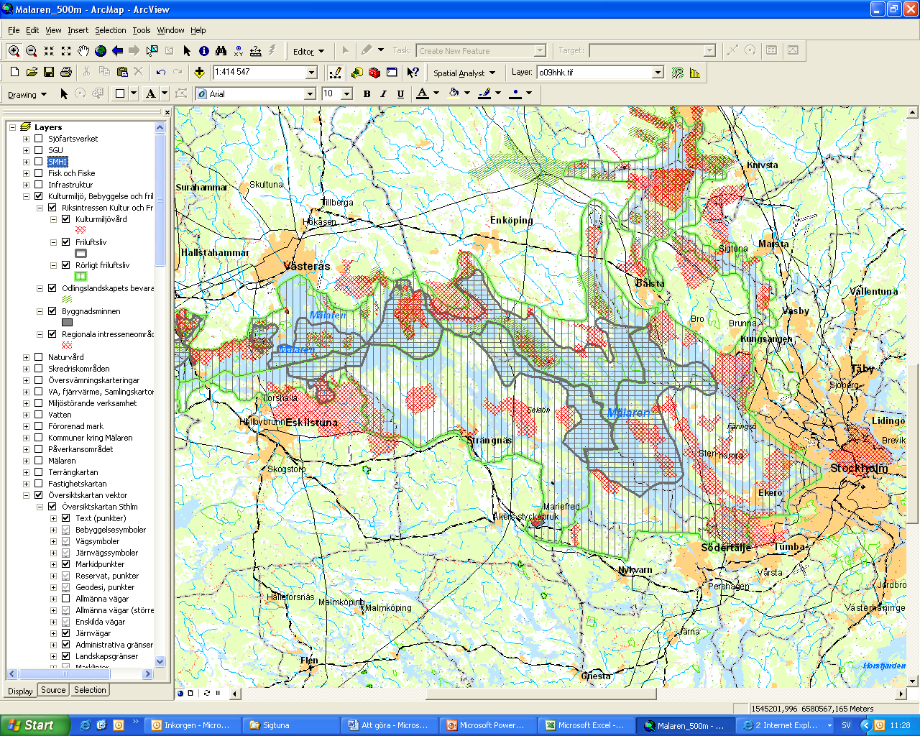Switch to the Source tab
This screenshot has width=920, height=736.
click(x=53, y=690)
